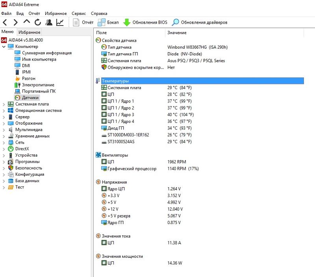315x277 pixels.
Task: Switch to the Избранное panel tab
Action: coord(29,32)
